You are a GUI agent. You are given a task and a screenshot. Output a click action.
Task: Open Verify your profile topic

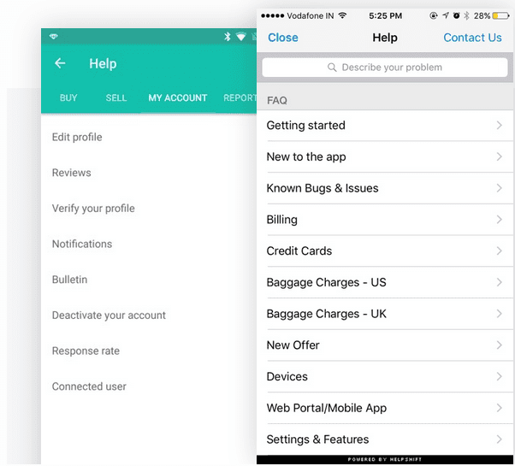[93, 209]
